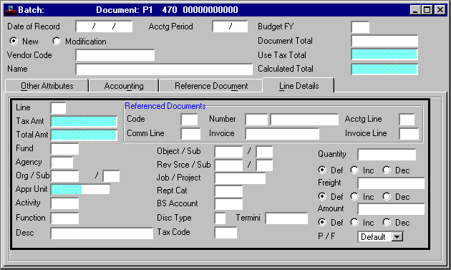Close the Batch document window
451x270 pixels.
click(440, 10)
